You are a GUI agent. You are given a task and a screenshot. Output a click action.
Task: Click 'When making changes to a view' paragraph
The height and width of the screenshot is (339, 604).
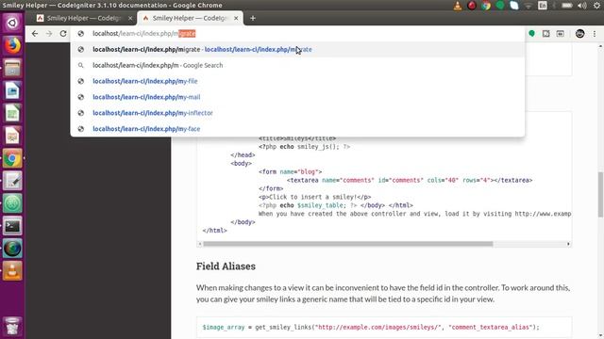[383, 293]
